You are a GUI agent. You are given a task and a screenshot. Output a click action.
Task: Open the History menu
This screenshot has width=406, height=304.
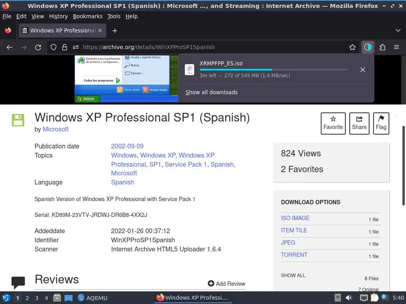click(59, 16)
